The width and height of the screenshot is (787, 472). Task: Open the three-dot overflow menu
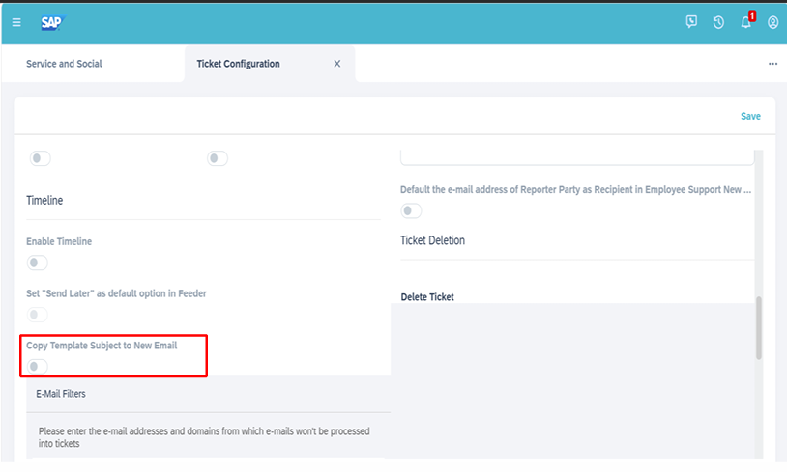[772, 64]
